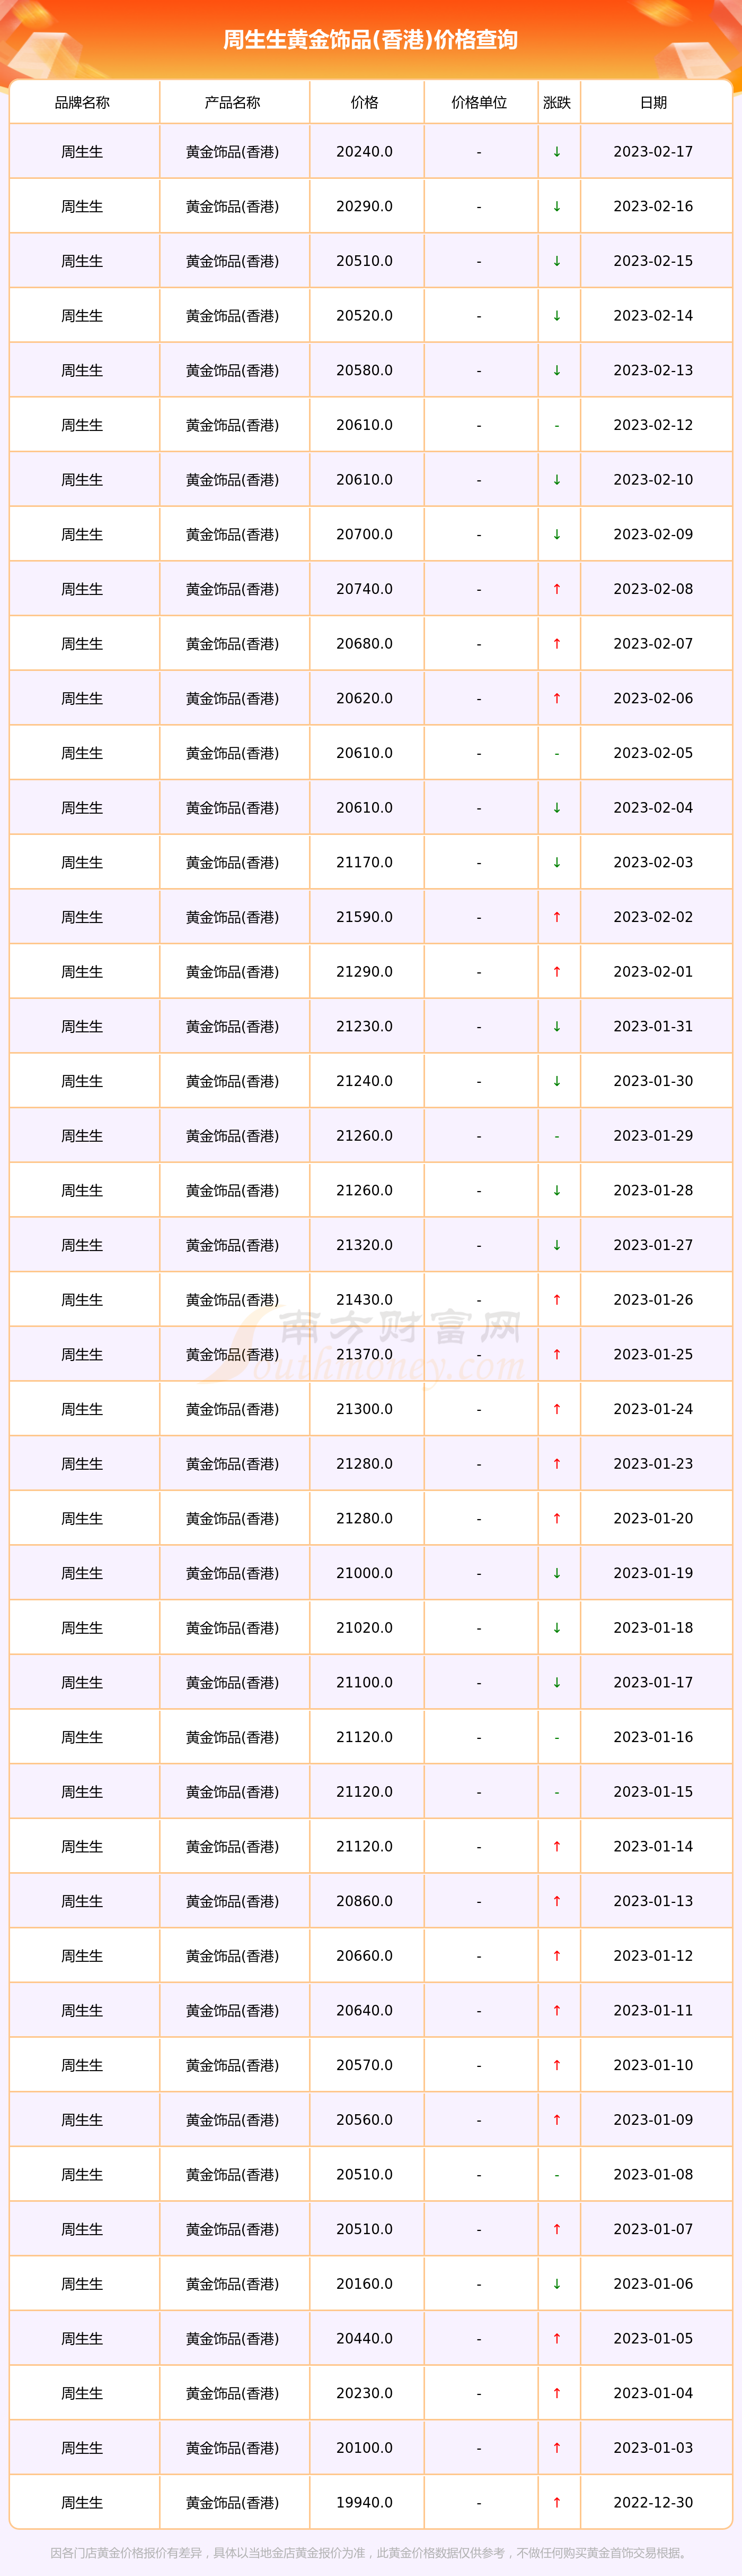Select the price 21590.0 cell
This screenshot has height=2576, width=742.
pos(365,917)
